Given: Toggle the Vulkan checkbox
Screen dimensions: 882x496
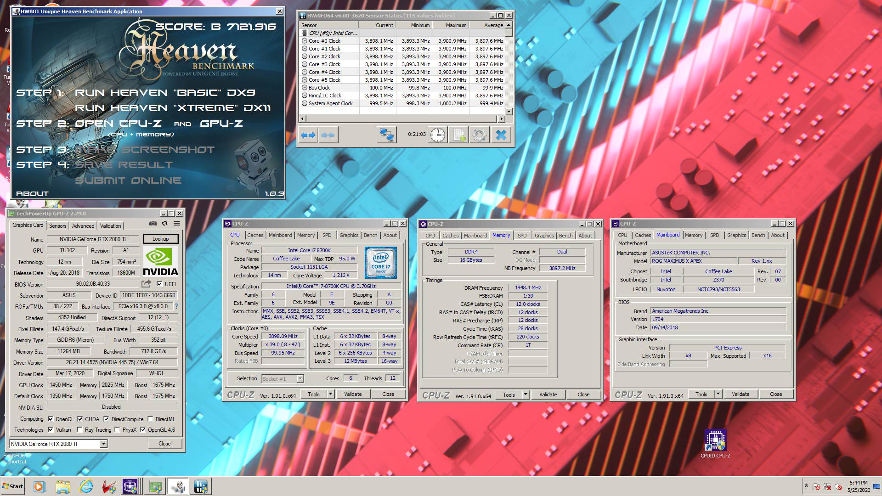Looking at the screenshot, I should click(x=51, y=429).
